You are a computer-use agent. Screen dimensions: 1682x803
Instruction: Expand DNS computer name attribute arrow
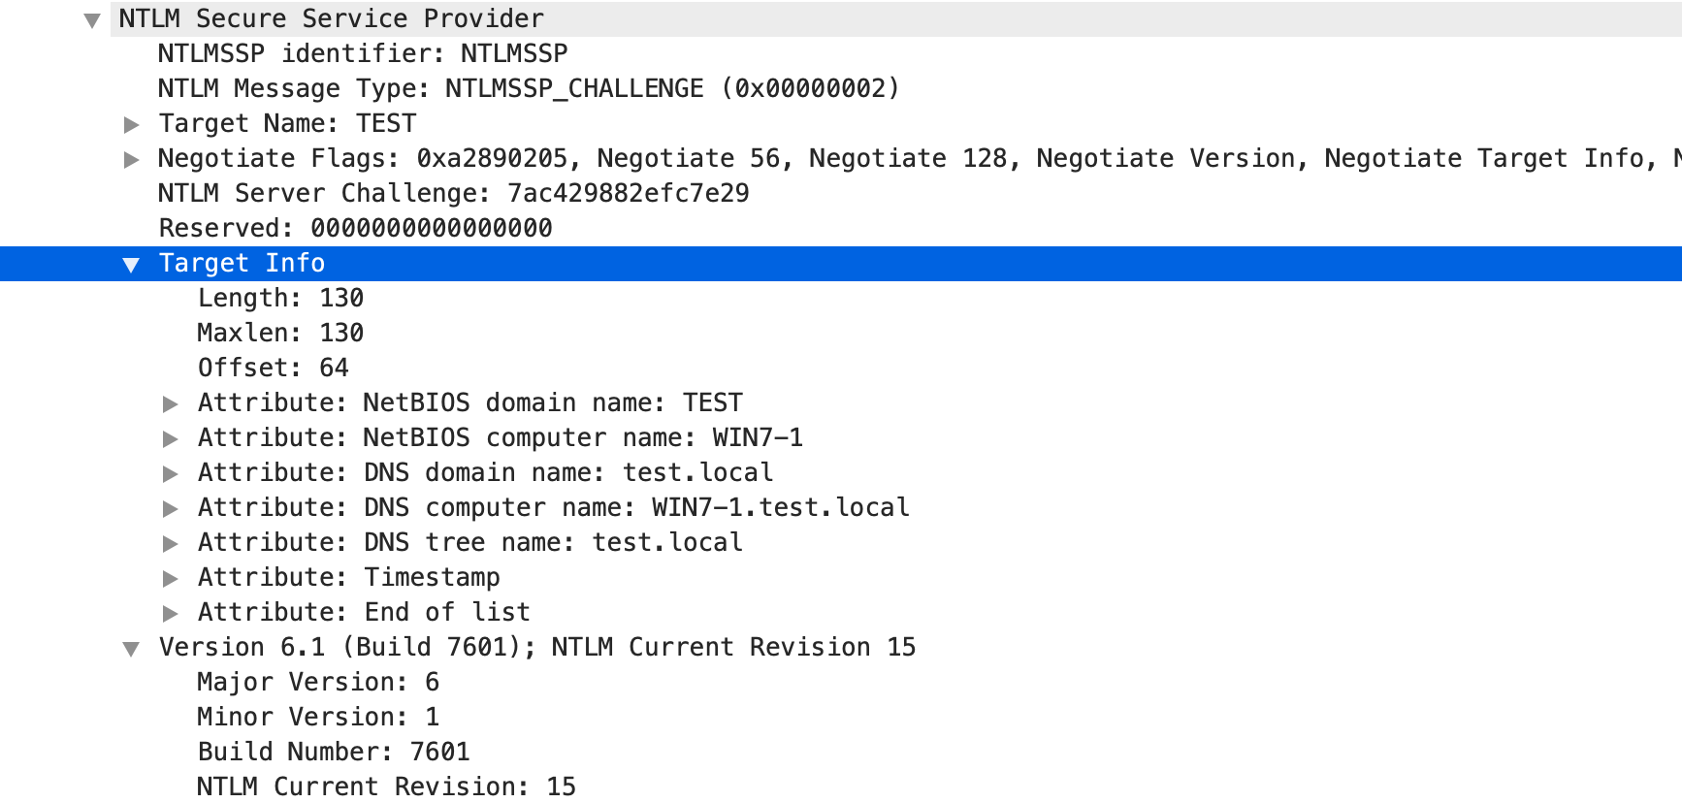(x=171, y=508)
